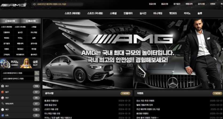Viewport: 223px width, 119px height.
Task: Select 벳365 in the sidebar grid
Action: point(7,38)
